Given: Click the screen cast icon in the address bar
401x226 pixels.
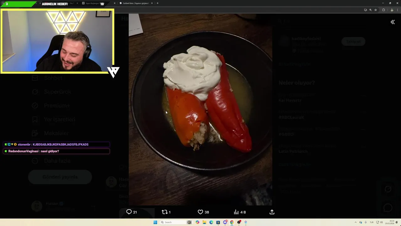Looking at the screenshot, I should [x=365, y=10].
